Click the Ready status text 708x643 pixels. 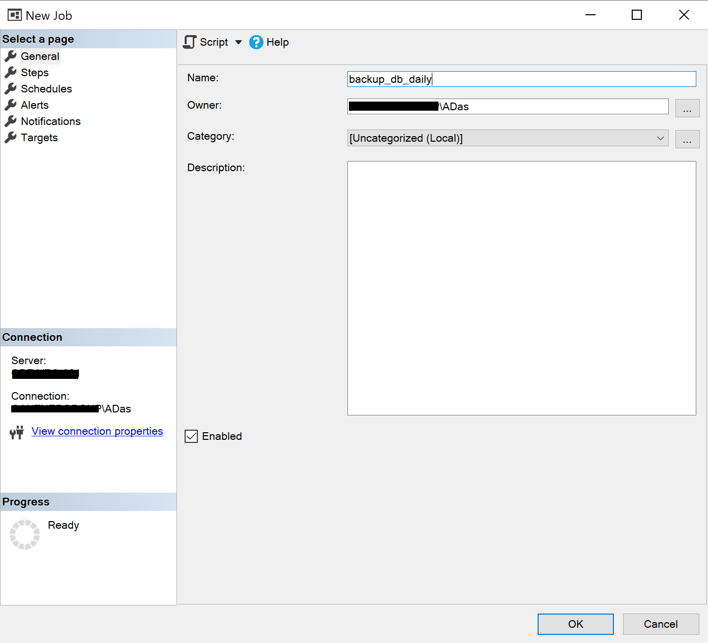(64, 525)
